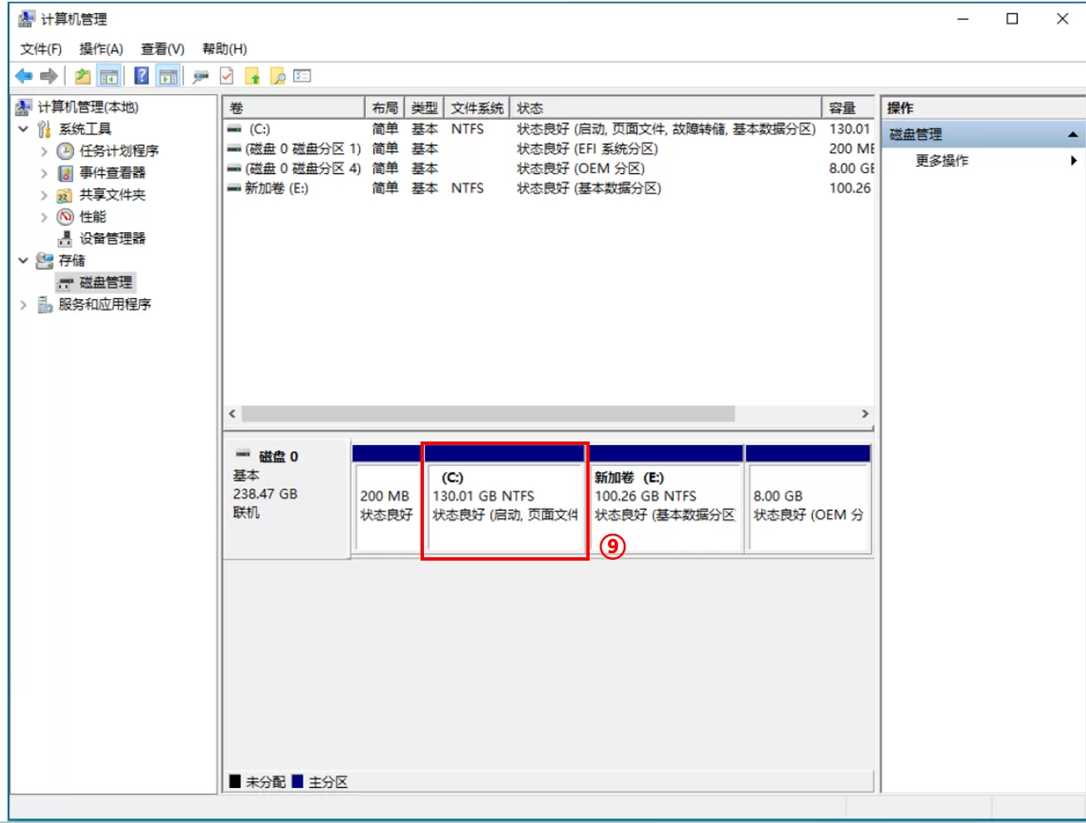Click the Show/Hide Console Tree toolbar icon
The height and width of the screenshot is (823, 1086).
coord(108,77)
